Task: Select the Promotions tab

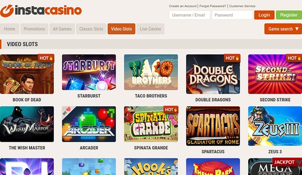Action: [34, 29]
